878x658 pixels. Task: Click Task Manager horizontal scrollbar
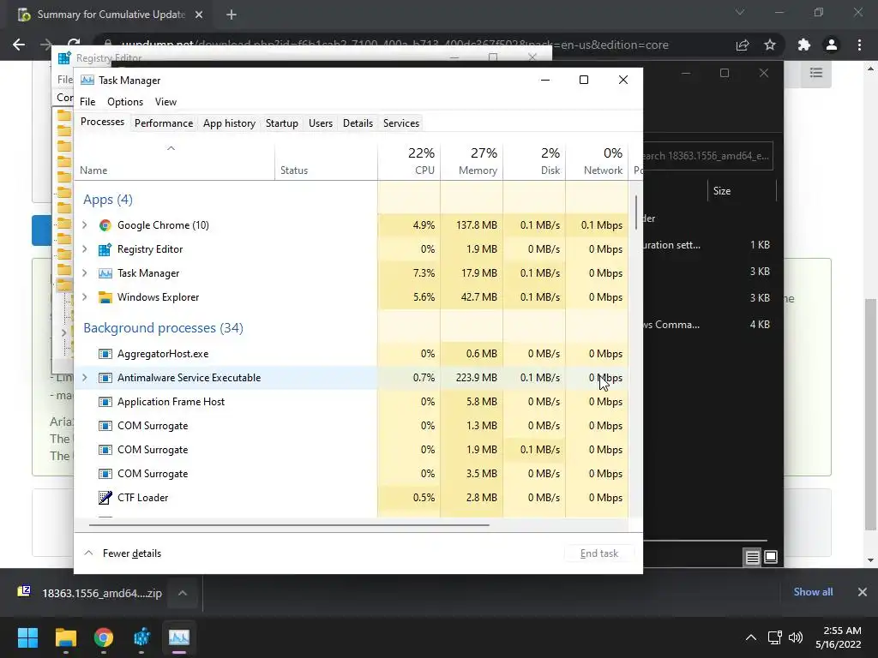pyautogui.click(x=289, y=525)
